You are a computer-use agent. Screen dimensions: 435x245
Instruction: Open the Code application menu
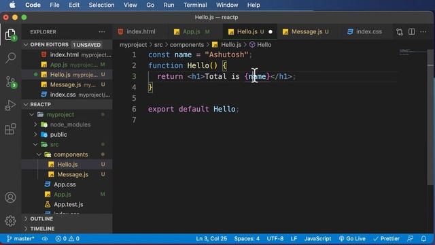click(33, 5)
